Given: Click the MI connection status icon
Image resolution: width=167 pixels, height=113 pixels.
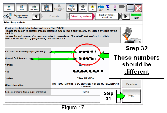Looking at the screenshot, I should [x=115, y=8].
